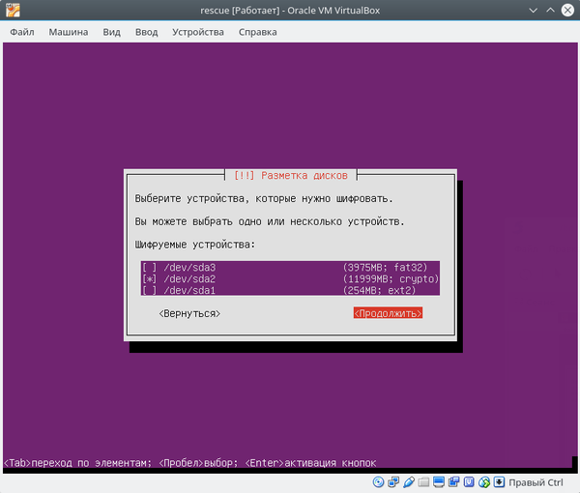This screenshot has width=580, height=493.
Task: Click the (3975MB; fat32) size text
Action: 385,267
